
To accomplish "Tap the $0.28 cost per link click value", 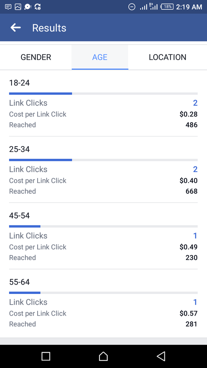I will (189, 114).
